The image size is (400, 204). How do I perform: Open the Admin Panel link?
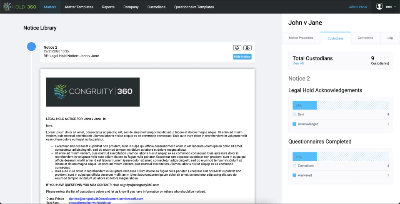pyautogui.click(x=357, y=7)
